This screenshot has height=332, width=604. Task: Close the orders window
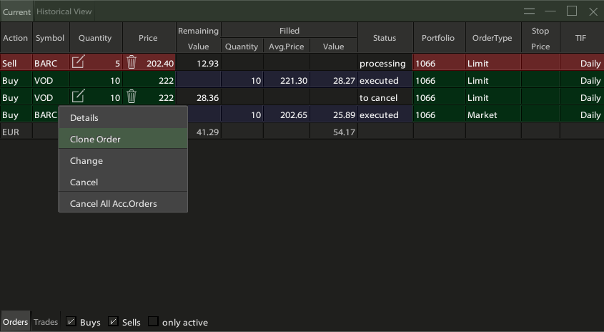pos(593,11)
